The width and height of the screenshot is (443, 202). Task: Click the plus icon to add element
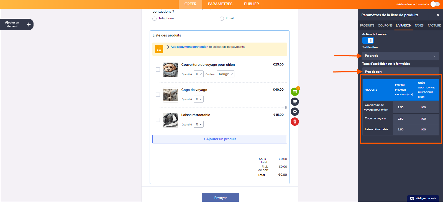click(x=29, y=25)
